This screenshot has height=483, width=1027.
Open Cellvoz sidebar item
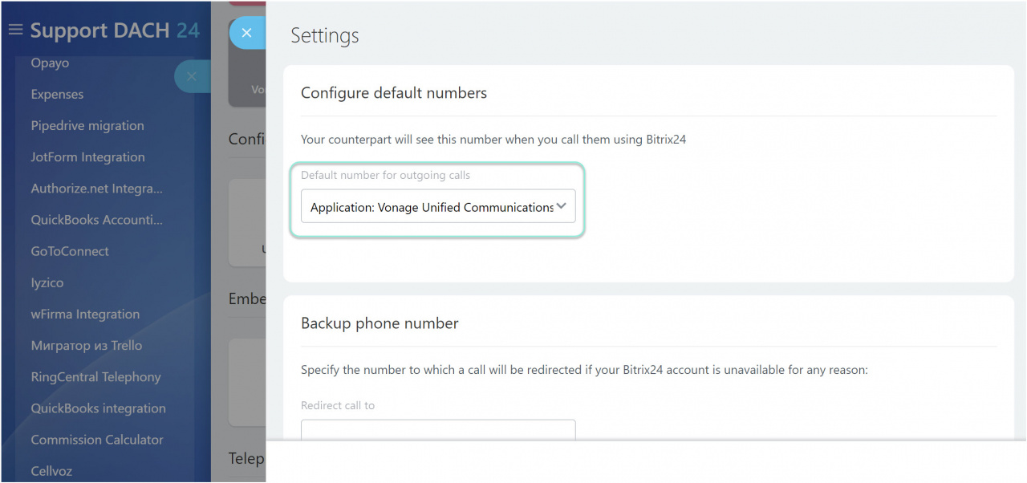pos(51,471)
